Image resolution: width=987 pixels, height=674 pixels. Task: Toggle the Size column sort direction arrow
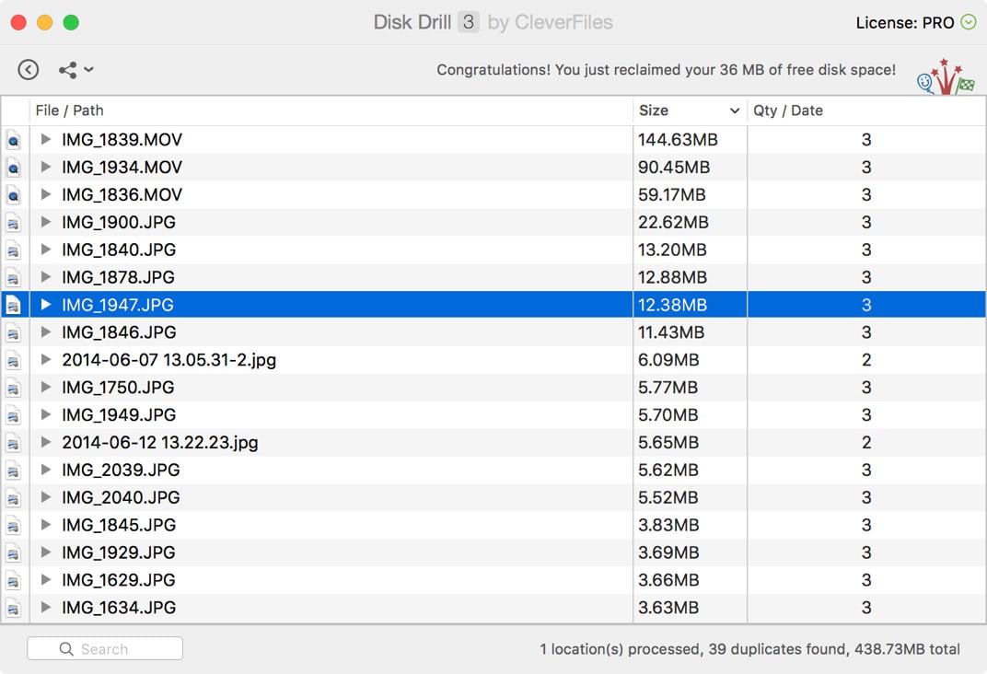pyautogui.click(x=735, y=110)
